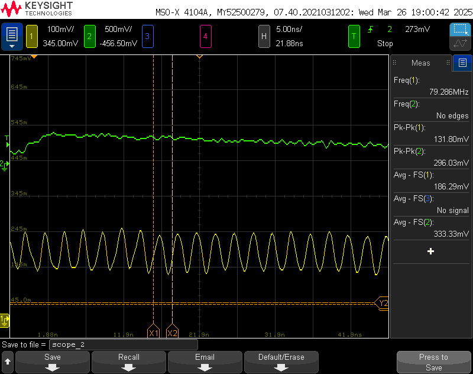Click the back up-arrow softkey
The height and width of the screenshot is (374, 473).
(x=8, y=362)
